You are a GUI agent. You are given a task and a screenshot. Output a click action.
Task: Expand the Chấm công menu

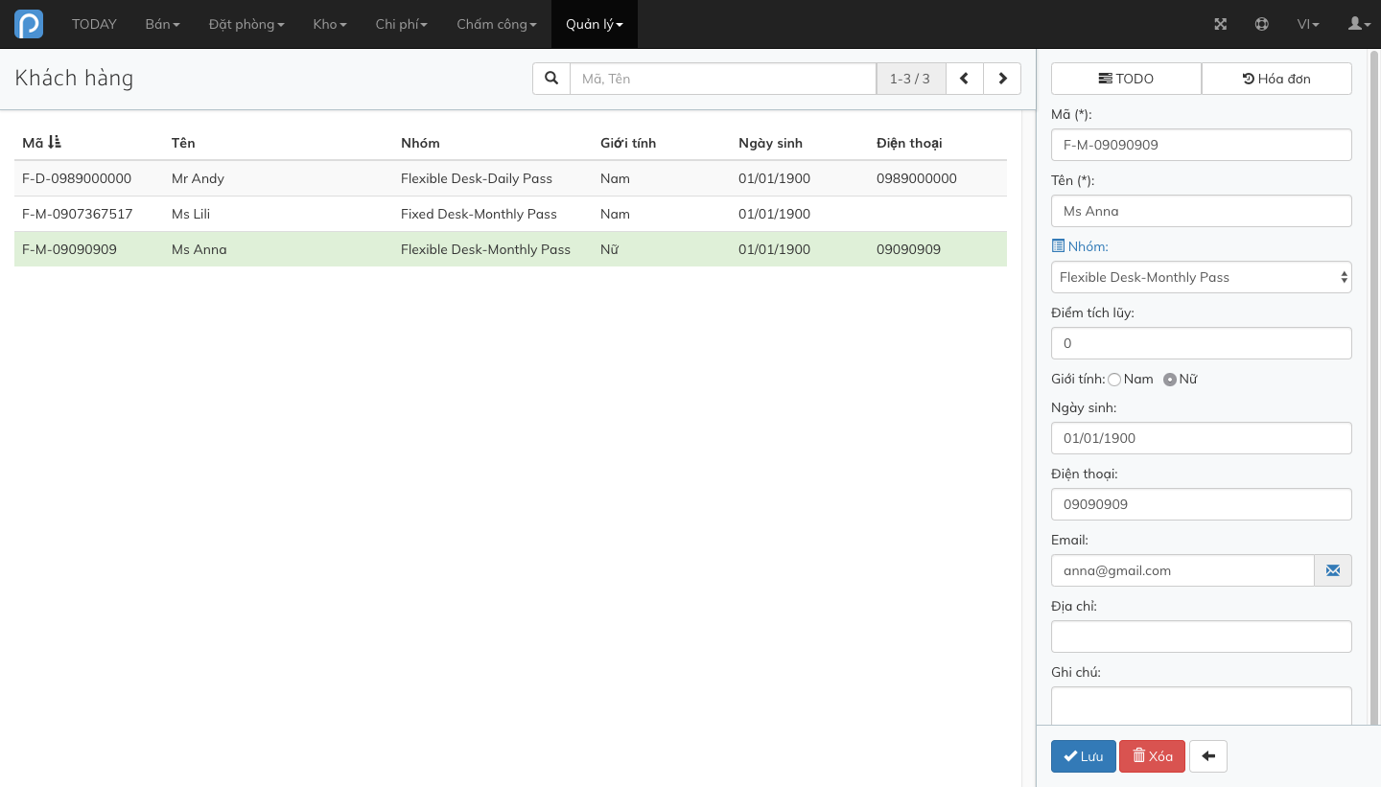tap(497, 24)
